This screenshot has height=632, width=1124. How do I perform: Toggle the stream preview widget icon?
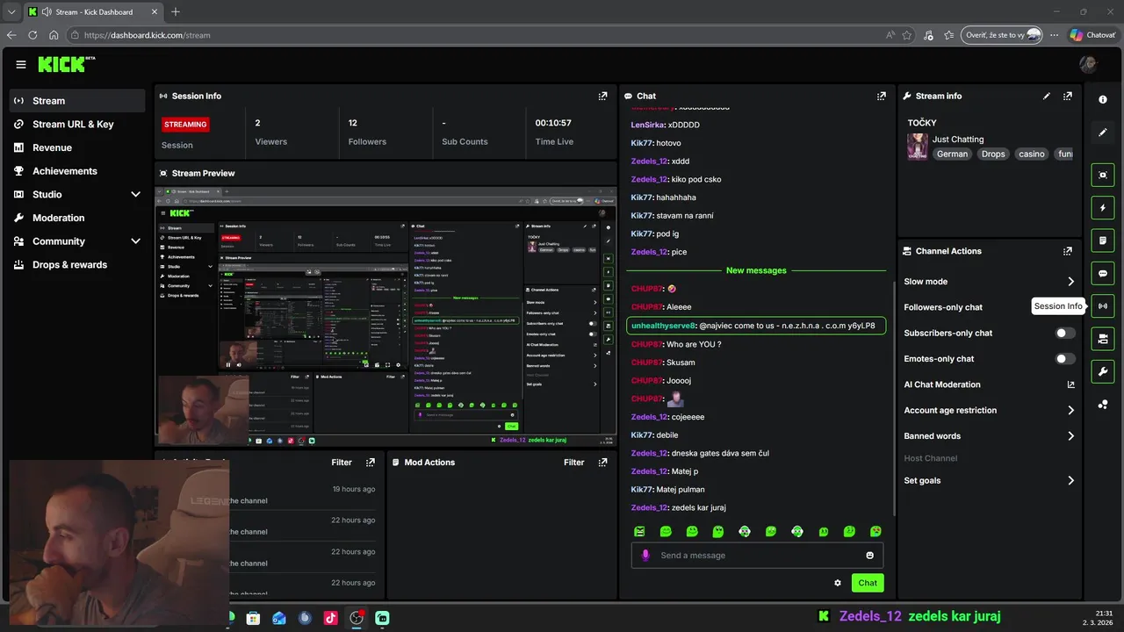[1103, 175]
